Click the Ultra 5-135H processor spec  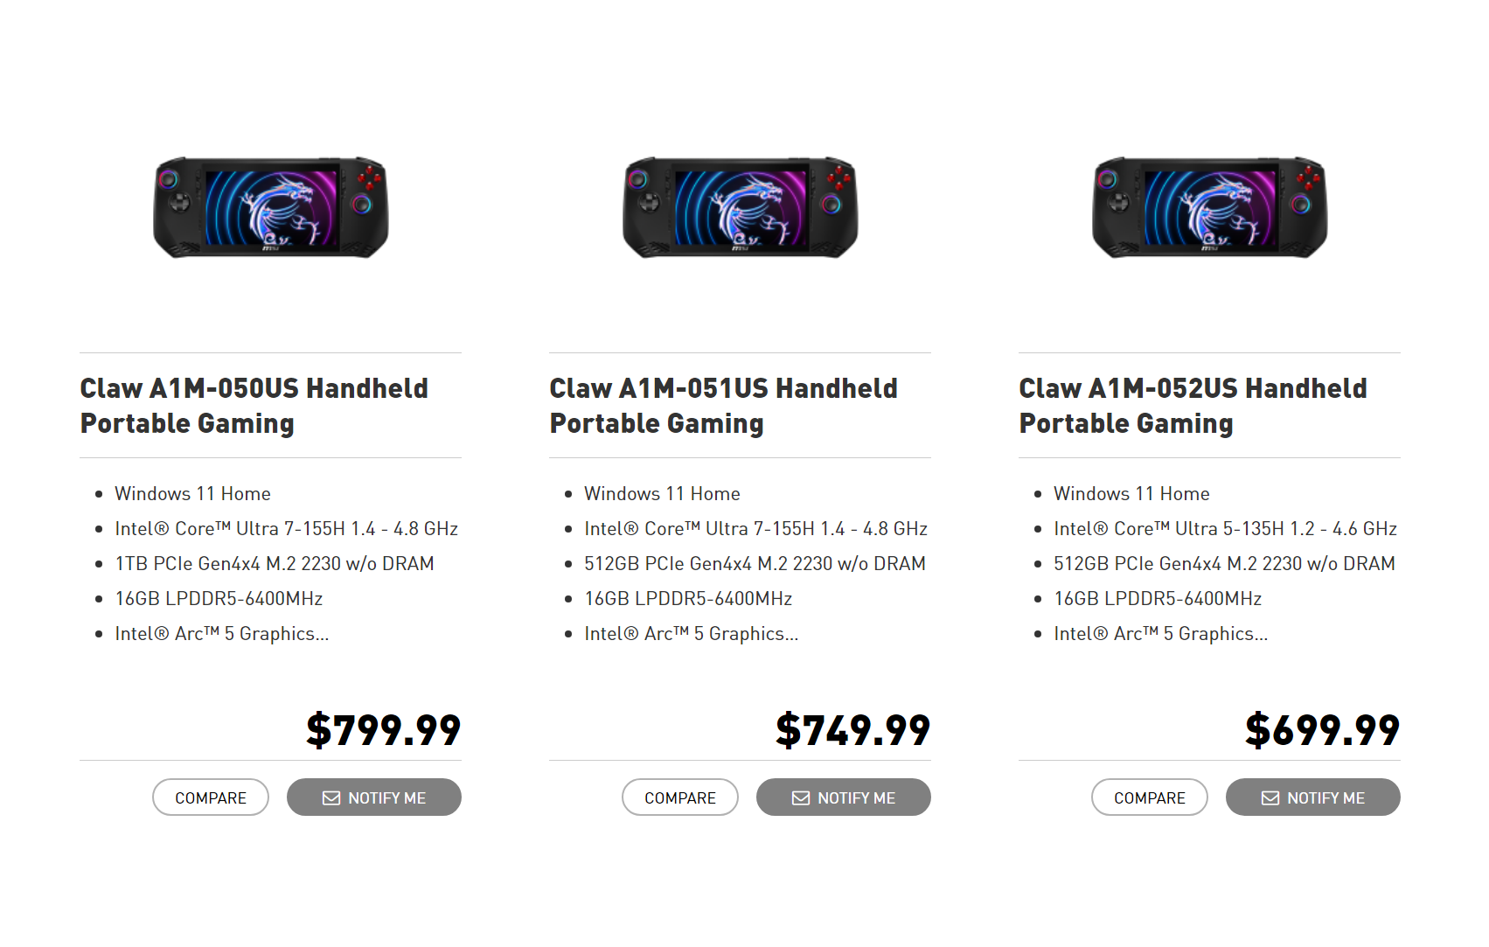(x=1226, y=529)
